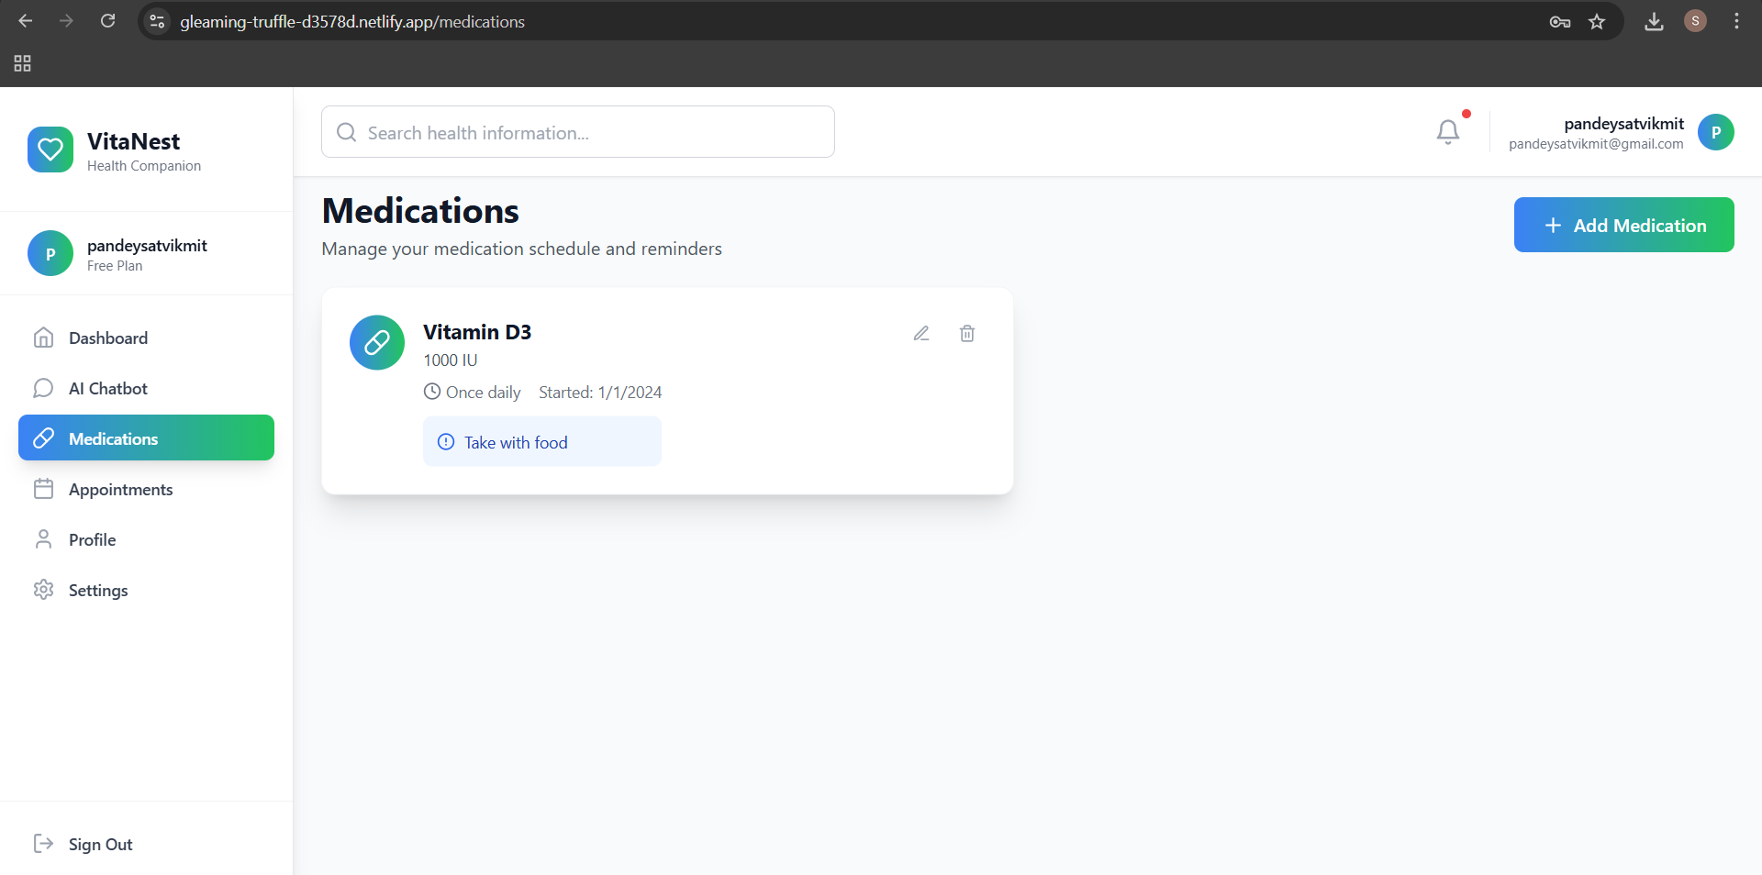The height and width of the screenshot is (875, 1762).
Task: Open the Chrome three-dot menu
Action: [1736, 21]
